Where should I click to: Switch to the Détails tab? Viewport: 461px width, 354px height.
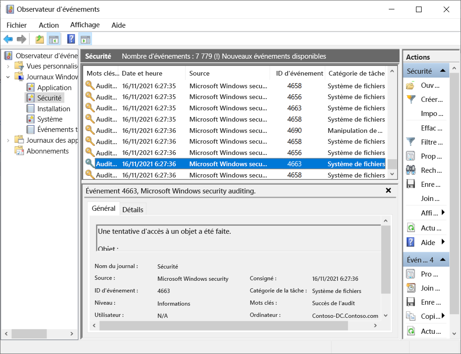[133, 209]
